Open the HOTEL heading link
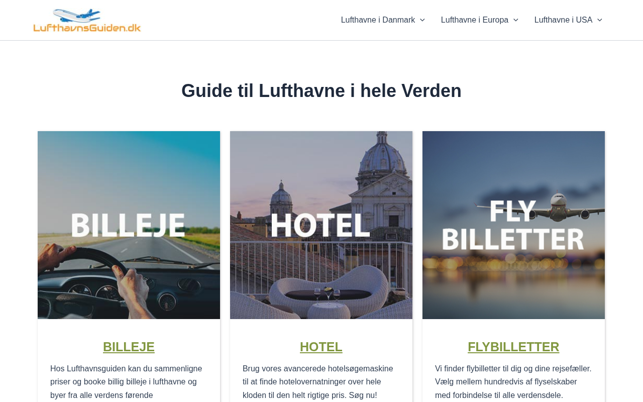 [x=321, y=347]
